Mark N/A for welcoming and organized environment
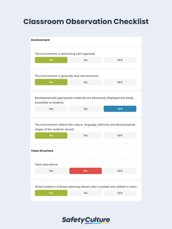The height and width of the screenshot is (229, 172). [x=120, y=60]
